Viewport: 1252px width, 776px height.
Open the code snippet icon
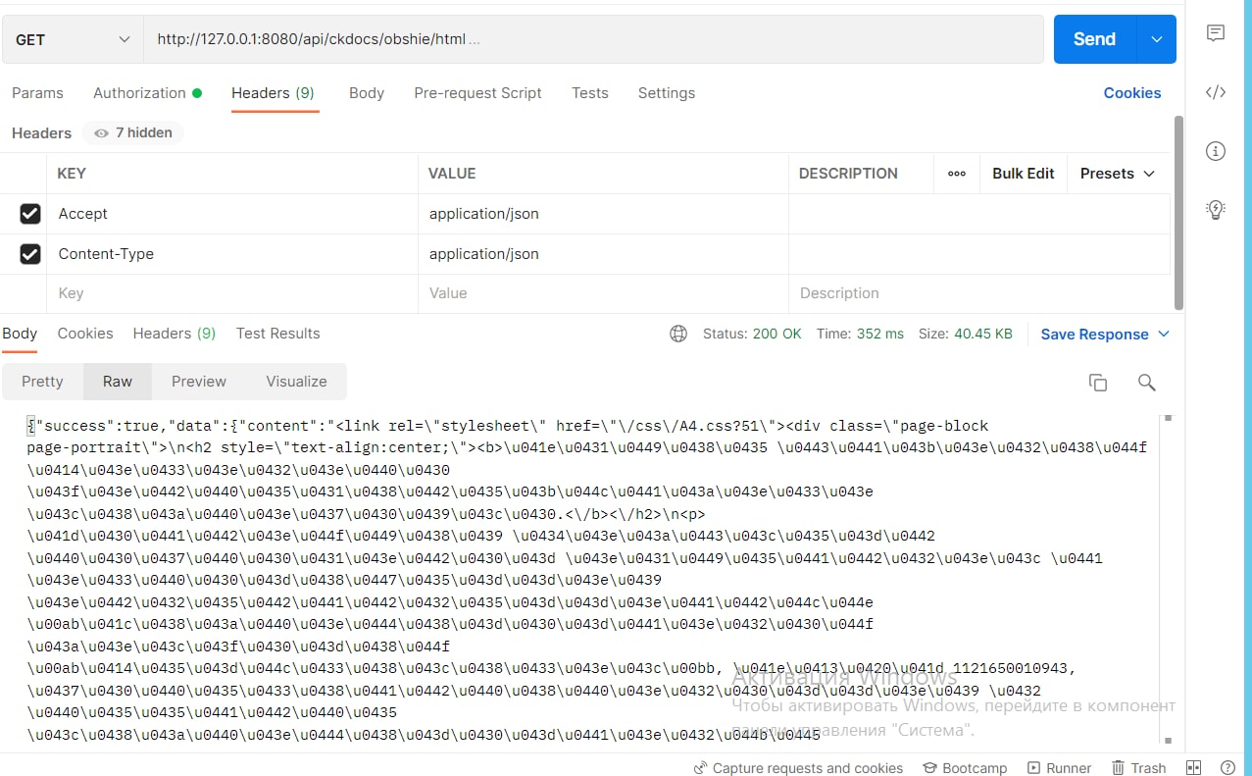[1216, 92]
